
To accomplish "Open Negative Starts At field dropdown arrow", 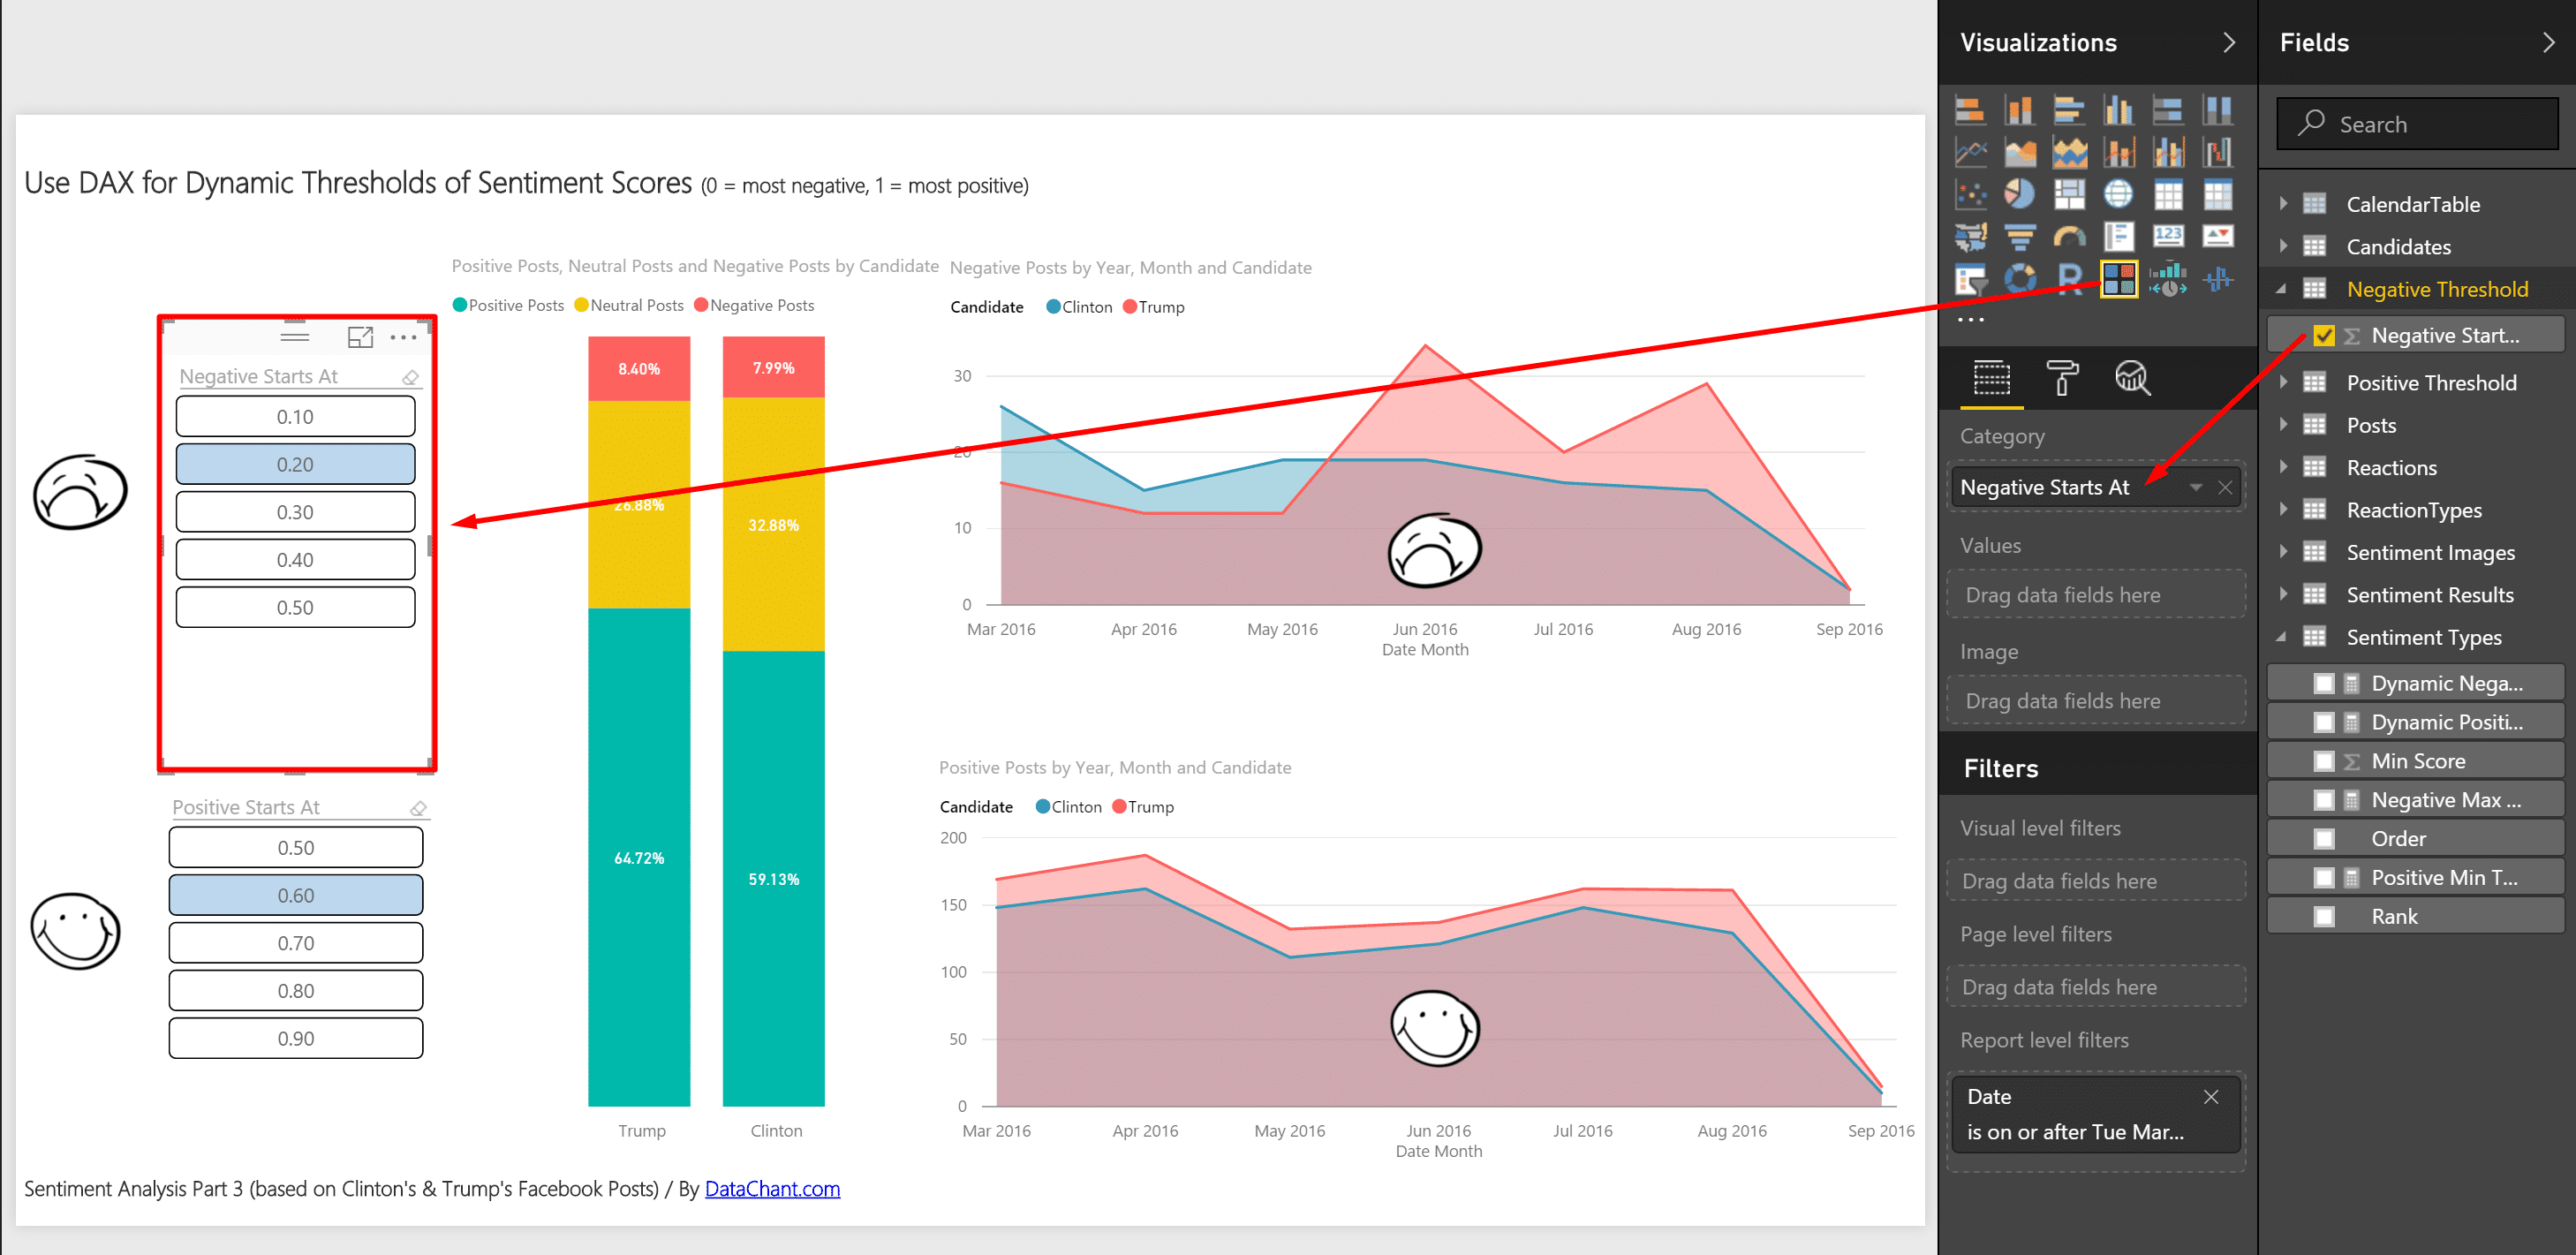I will coord(2195,488).
